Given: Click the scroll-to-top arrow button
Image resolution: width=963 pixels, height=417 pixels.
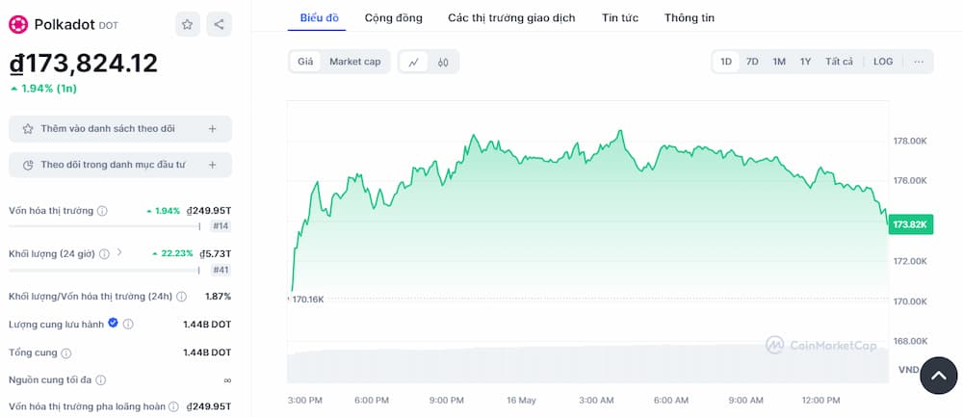Looking at the screenshot, I should click(939, 376).
